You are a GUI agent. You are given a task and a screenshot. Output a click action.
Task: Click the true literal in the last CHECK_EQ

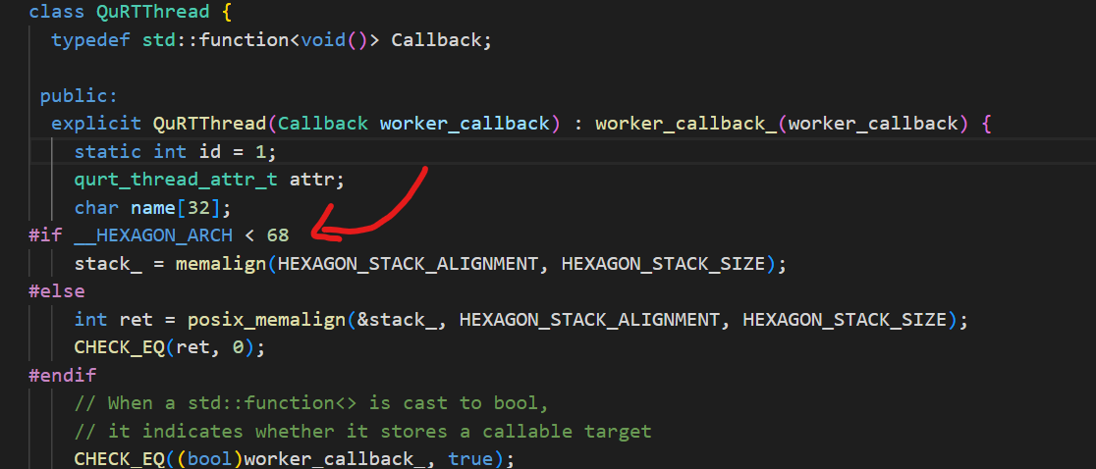click(481, 459)
